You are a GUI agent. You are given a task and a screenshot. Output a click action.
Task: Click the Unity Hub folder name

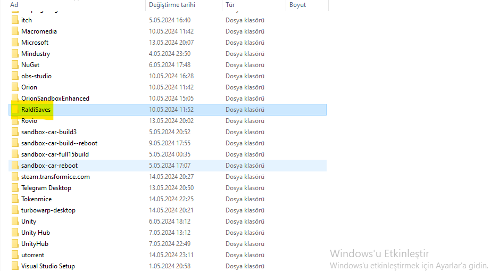click(35, 233)
